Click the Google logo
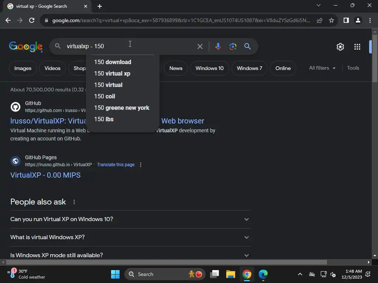The image size is (378, 283). pos(26,46)
